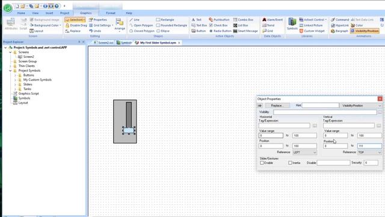
Task: Open the Help ribbon tab
Action: coord(129,13)
